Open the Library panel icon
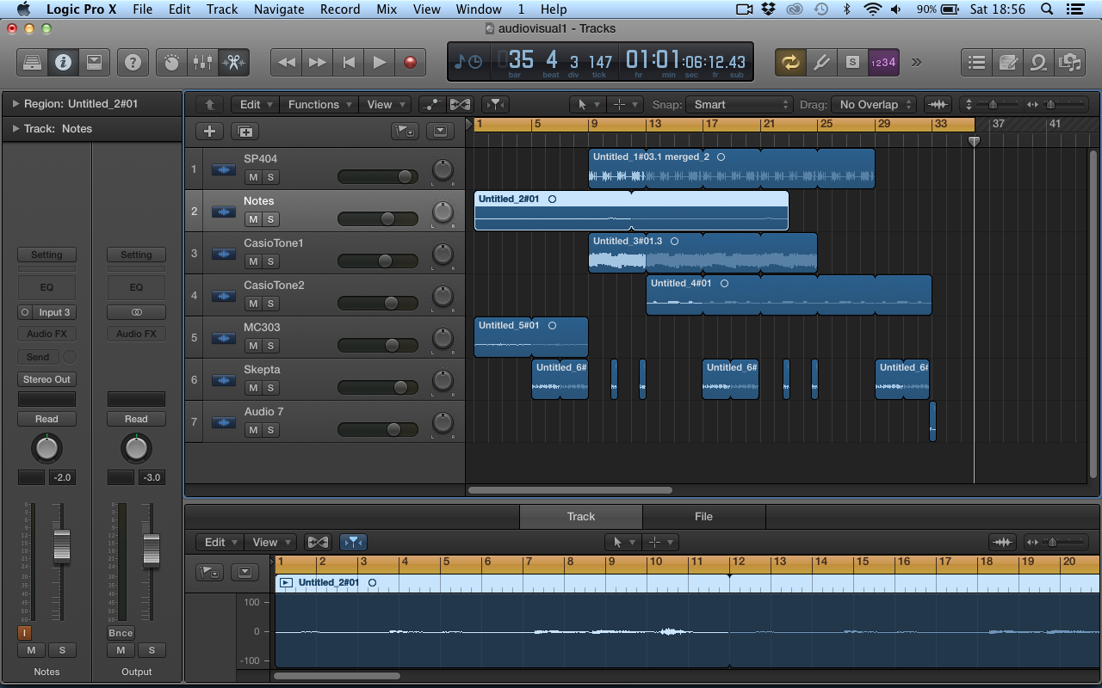Viewport: 1102px width, 688px height. (32, 62)
